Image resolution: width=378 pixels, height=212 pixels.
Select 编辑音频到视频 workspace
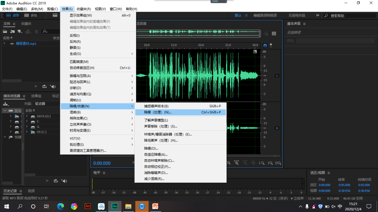pyautogui.click(x=265, y=15)
